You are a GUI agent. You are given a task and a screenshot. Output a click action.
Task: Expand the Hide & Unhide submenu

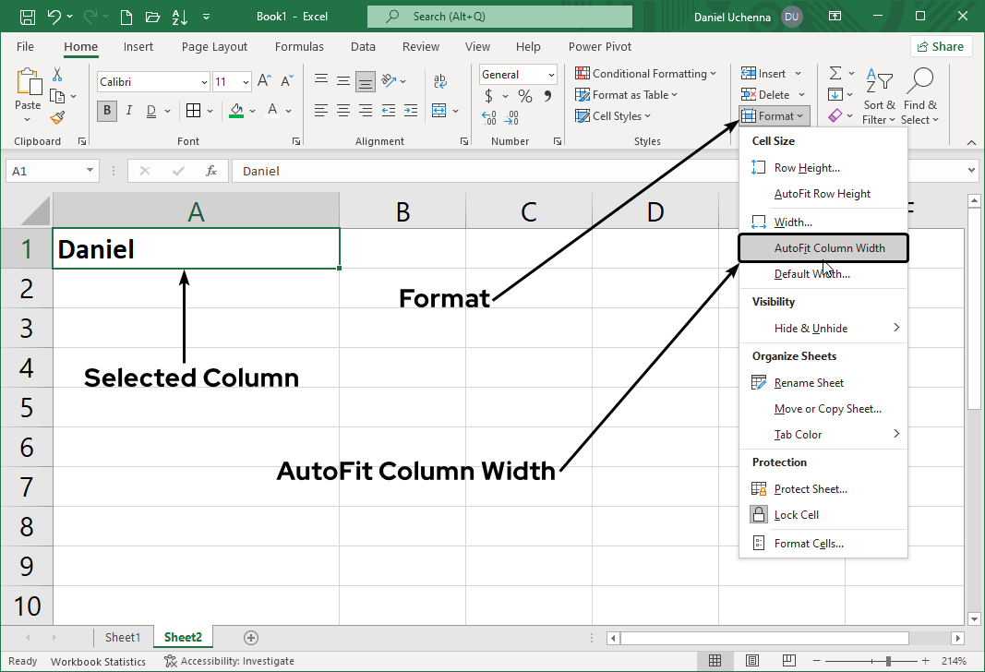(x=811, y=328)
